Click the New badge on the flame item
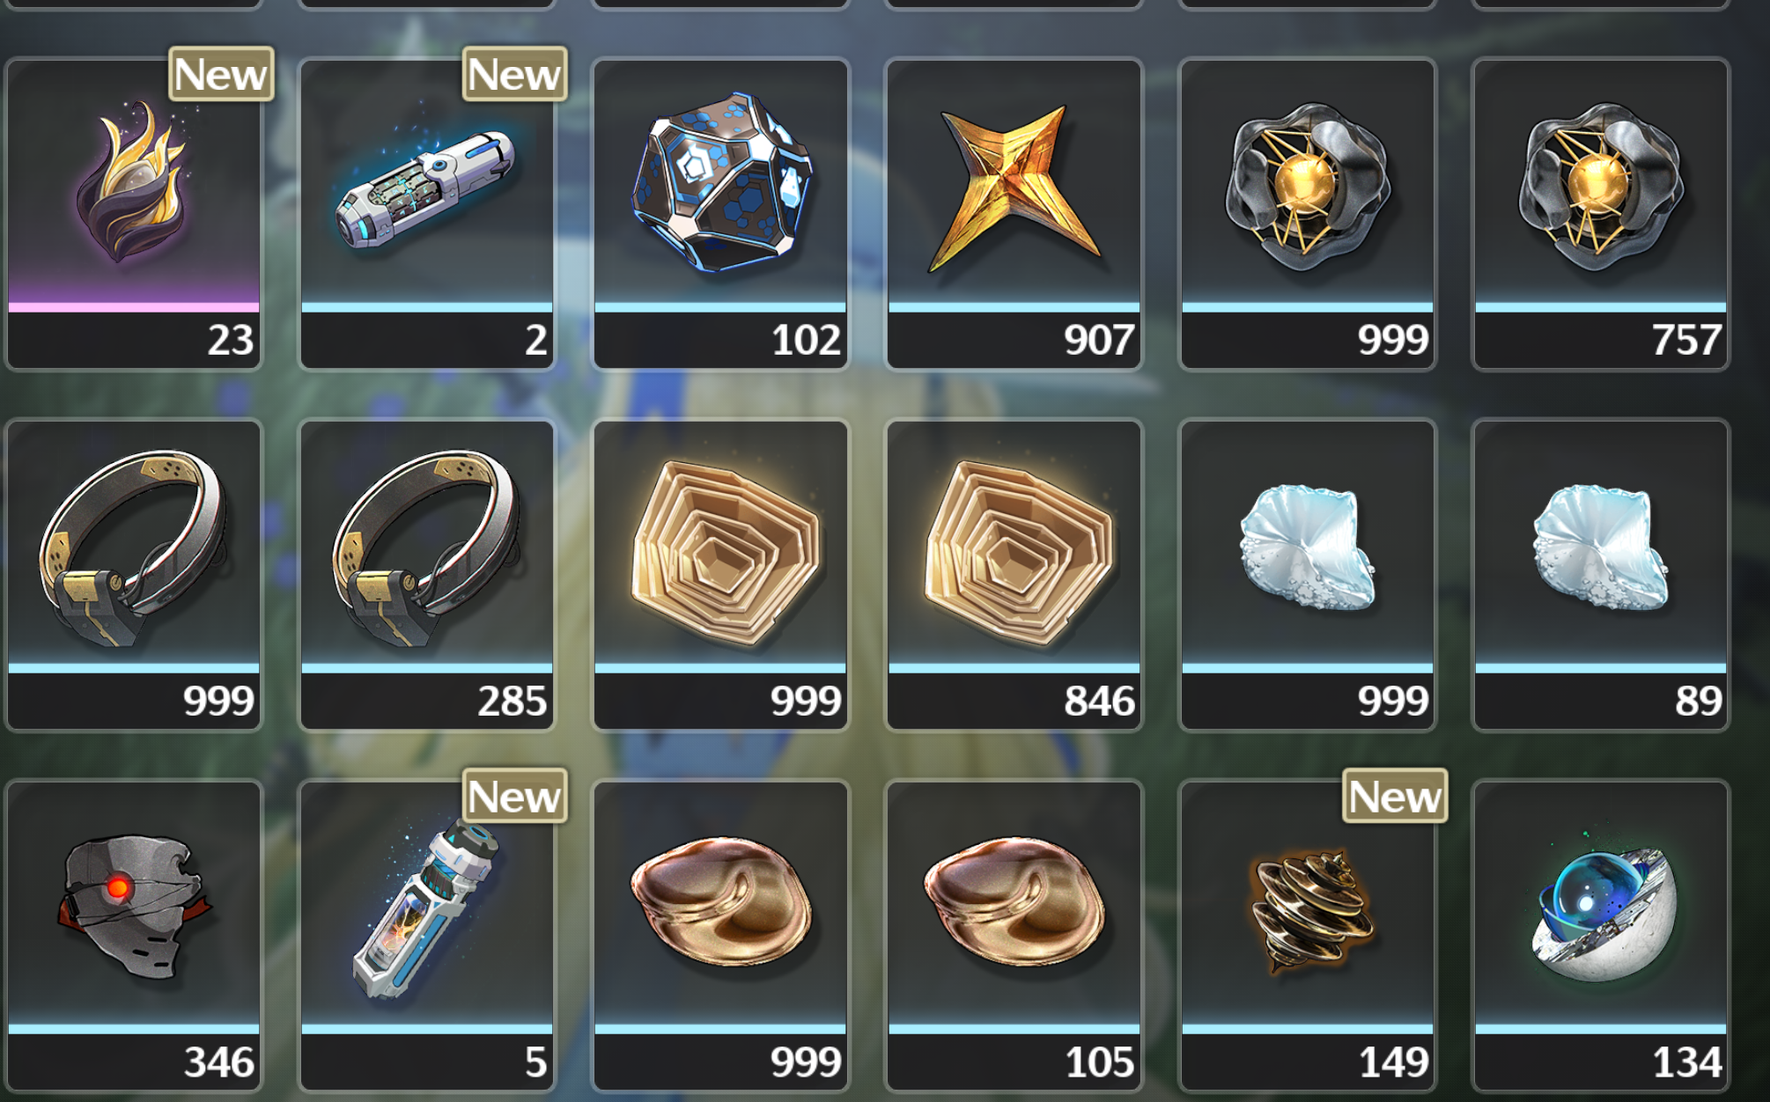The height and width of the screenshot is (1102, 1770). point(221,74)
